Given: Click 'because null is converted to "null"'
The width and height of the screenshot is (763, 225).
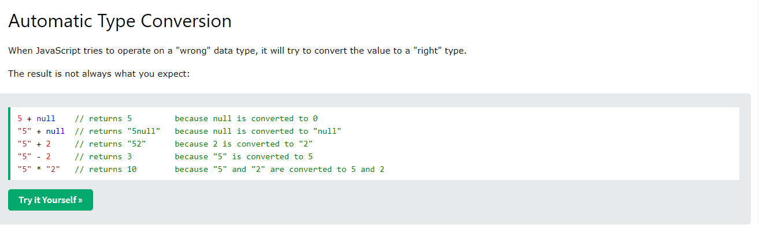Looking at the screenshot, I should pos(258,131).
